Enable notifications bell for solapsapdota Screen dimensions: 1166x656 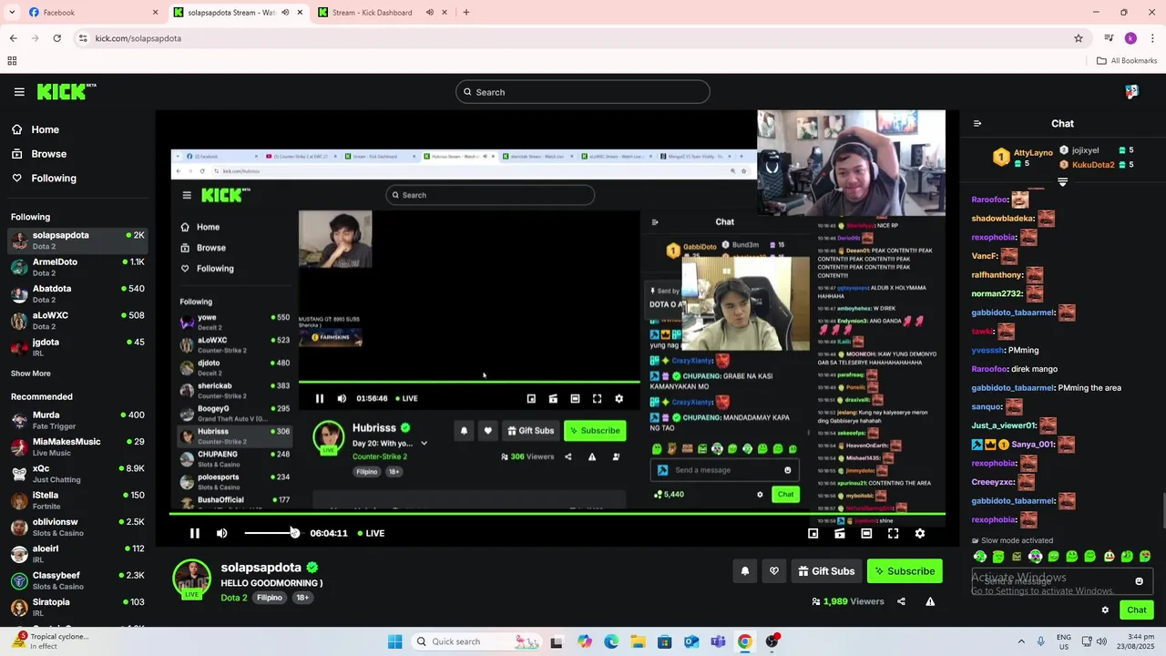pyautogui.click(x=744, y=571)
